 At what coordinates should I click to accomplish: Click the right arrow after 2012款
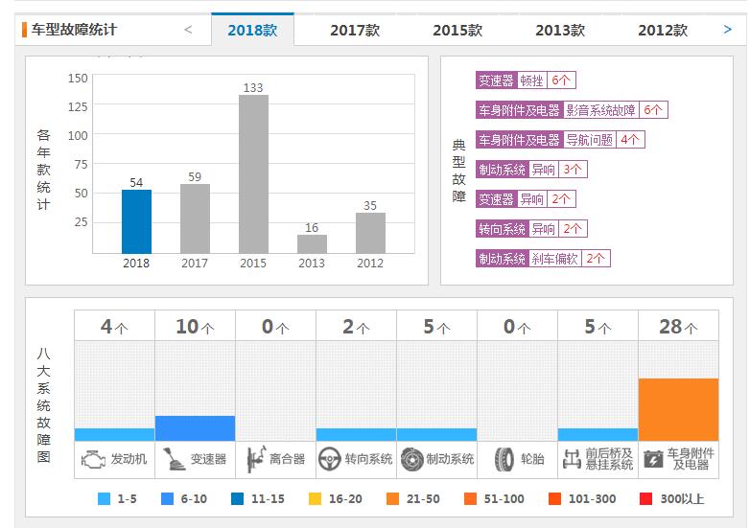tap(728, 30)
